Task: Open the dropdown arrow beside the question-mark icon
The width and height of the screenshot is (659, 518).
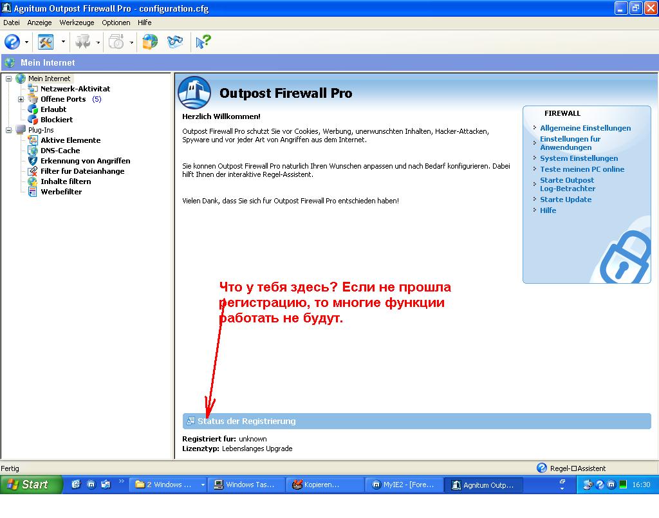Action: tap(26, 42)
